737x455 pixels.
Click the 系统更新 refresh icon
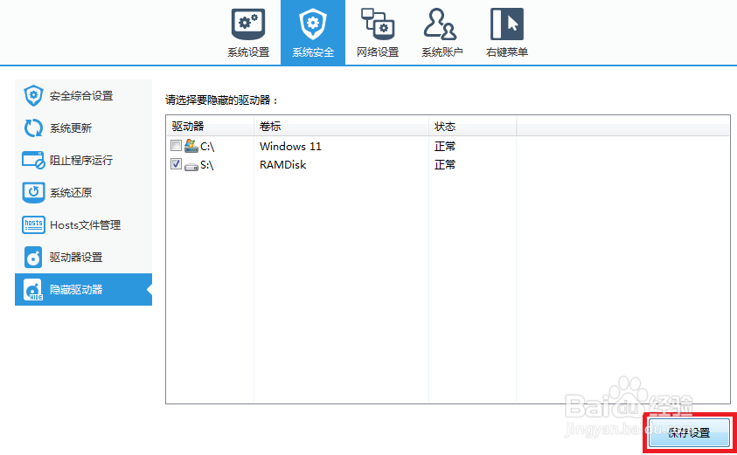[33, 128]
